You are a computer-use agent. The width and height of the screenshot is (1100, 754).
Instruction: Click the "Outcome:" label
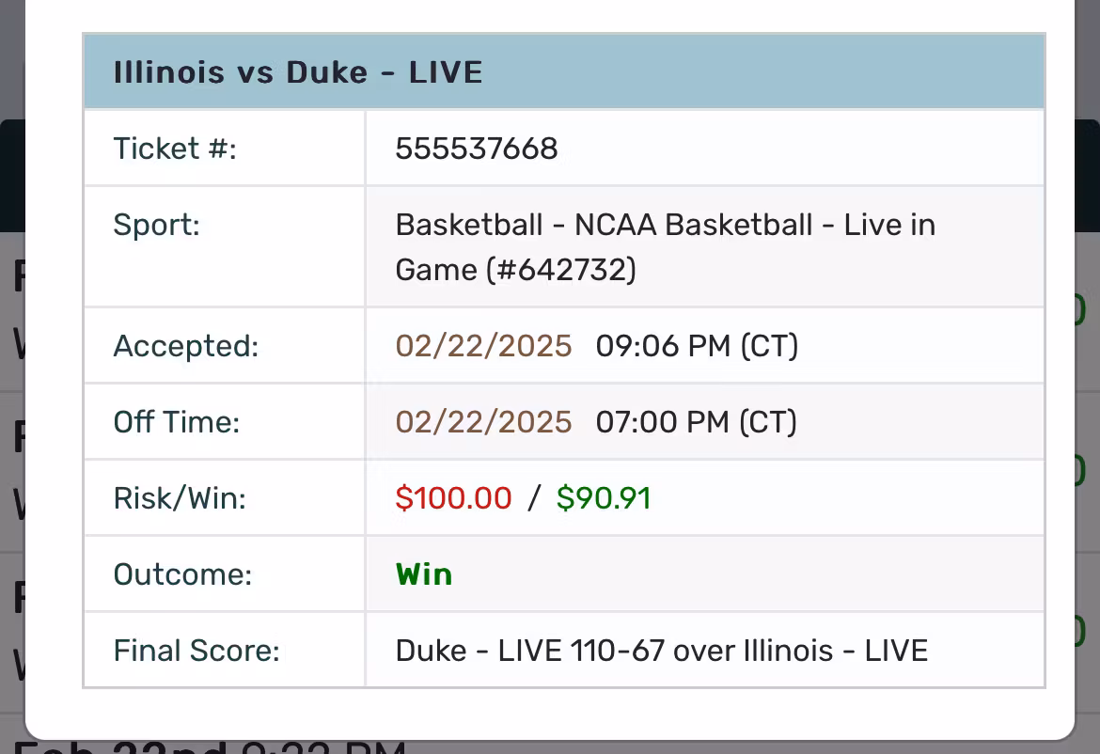(x=182, y=574)
